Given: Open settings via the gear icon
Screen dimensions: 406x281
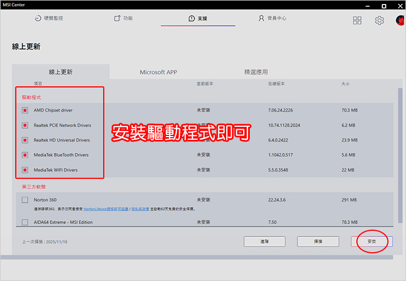Looking at the screenshot, I should (379, 20).
